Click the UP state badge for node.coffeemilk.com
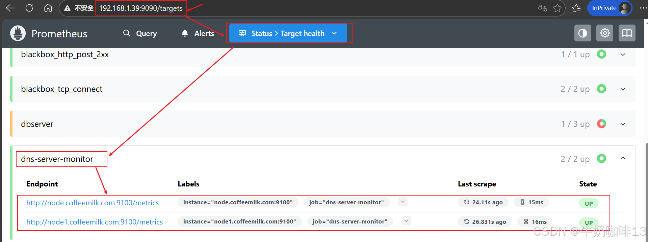Viewport: 648px width, 242px height. point(589,203)
